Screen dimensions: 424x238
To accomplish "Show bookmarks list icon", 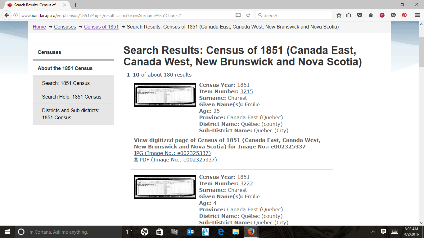I will click(349, 15).
